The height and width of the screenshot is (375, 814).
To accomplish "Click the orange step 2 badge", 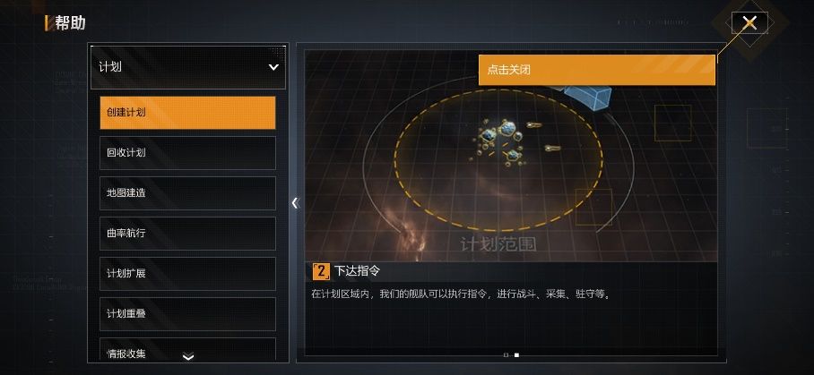I will 321,271.
